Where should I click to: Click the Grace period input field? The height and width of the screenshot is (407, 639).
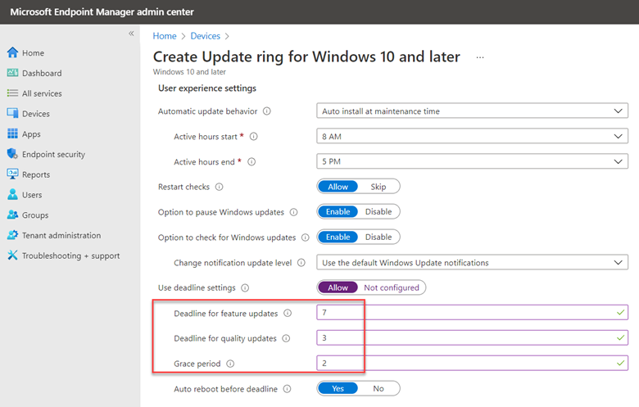tap(472, 363)
